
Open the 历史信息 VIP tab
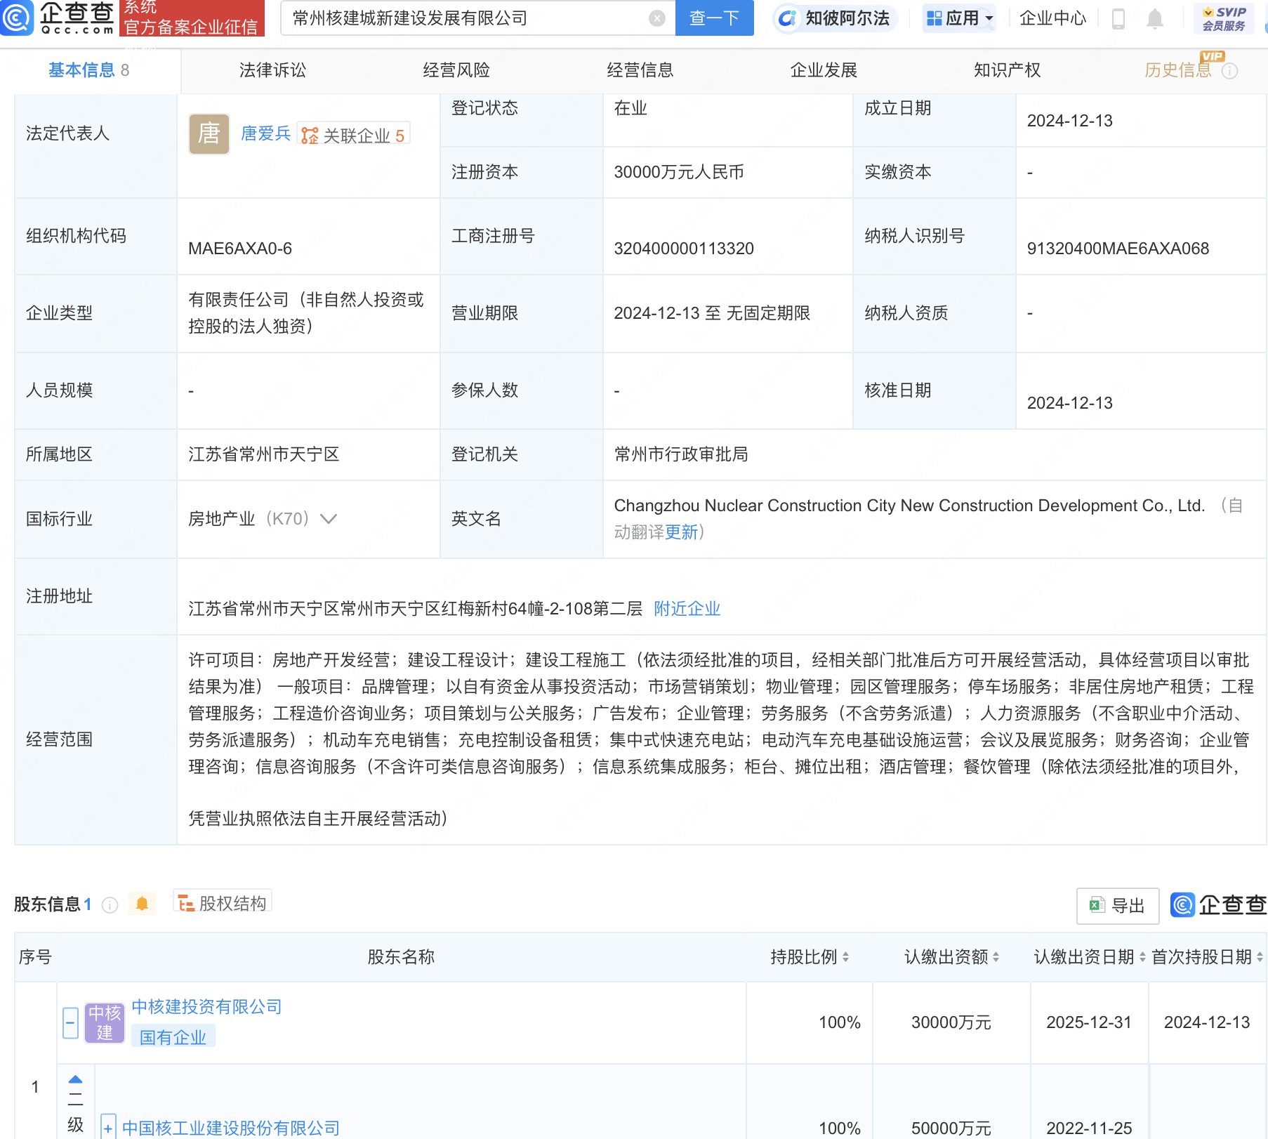(1178, 70)
